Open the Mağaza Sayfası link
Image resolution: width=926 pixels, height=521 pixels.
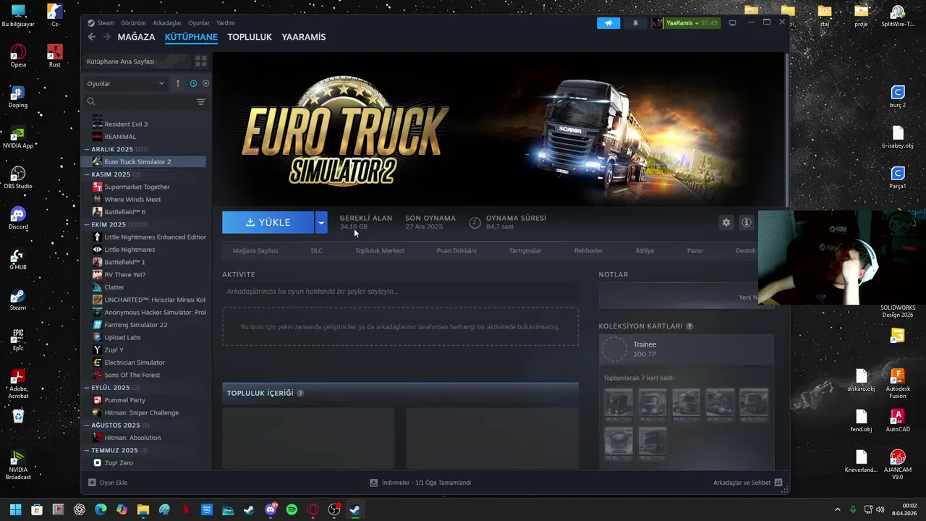coord(255,250)
